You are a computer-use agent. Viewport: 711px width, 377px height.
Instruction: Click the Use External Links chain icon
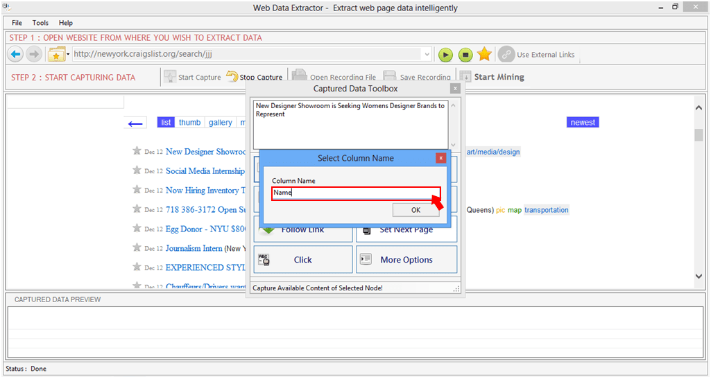coord(506,55)
